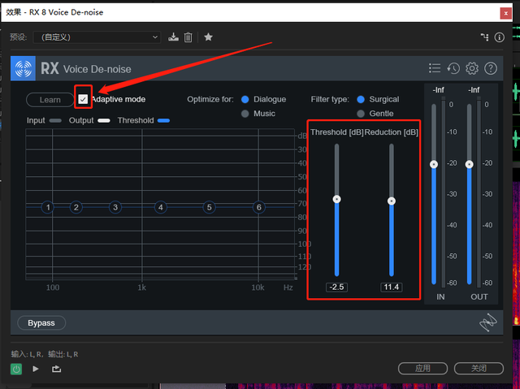Close the RX 8 Voice De-noise window
The image size is (520, 389).
pos(505,13)
